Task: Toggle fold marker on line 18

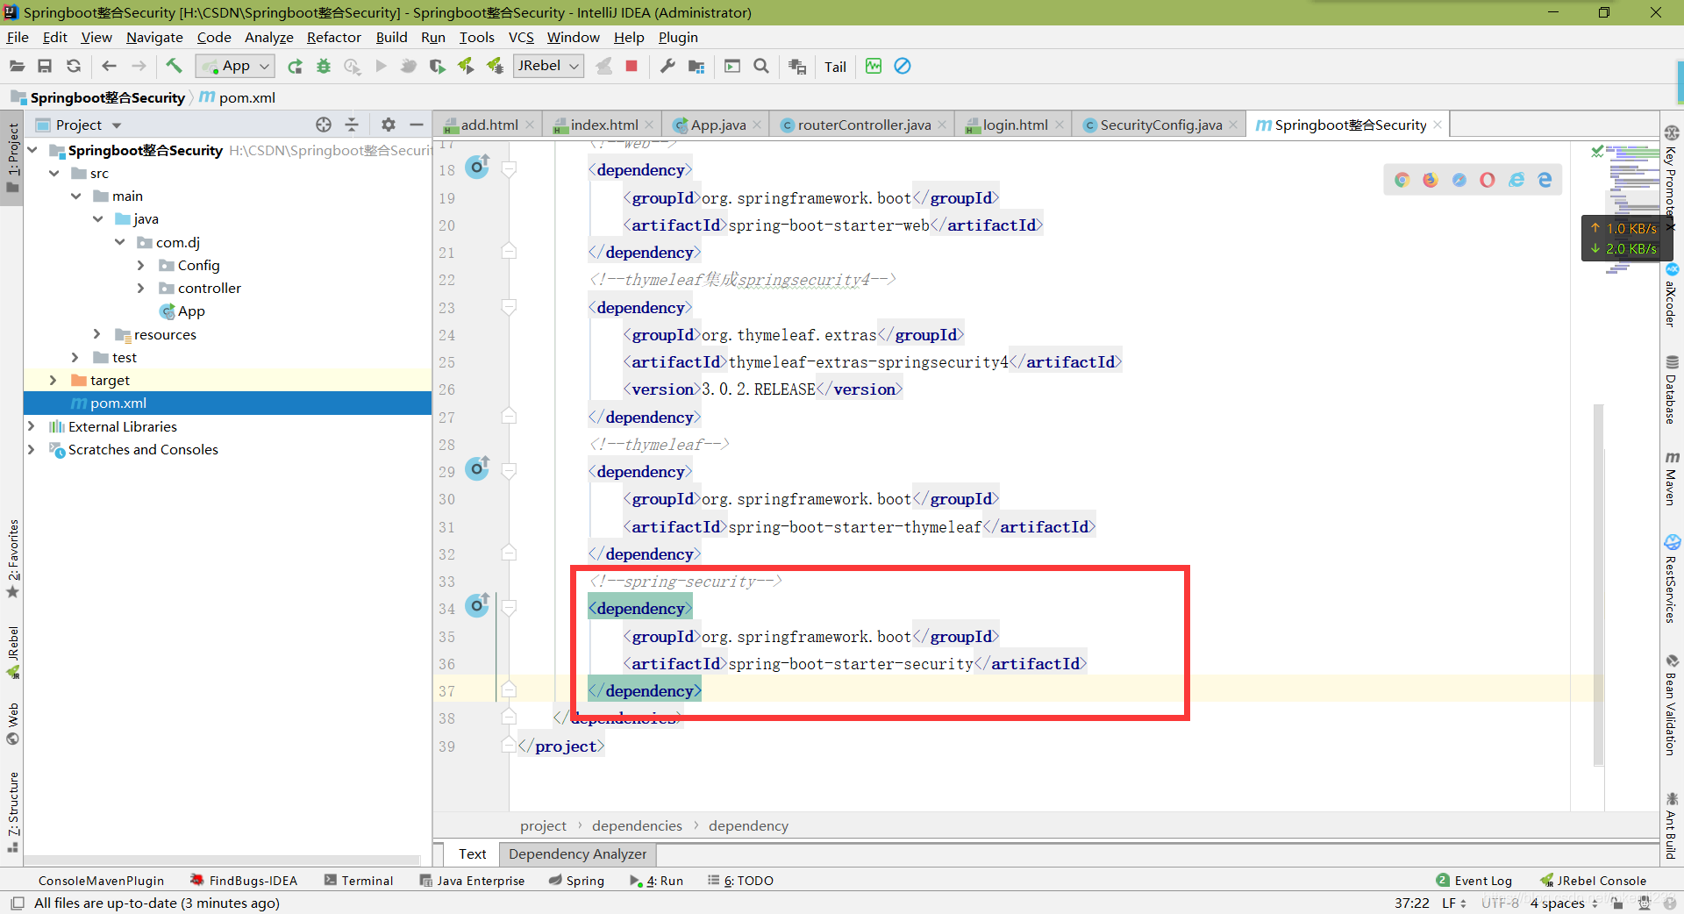Action: [509, 169]
